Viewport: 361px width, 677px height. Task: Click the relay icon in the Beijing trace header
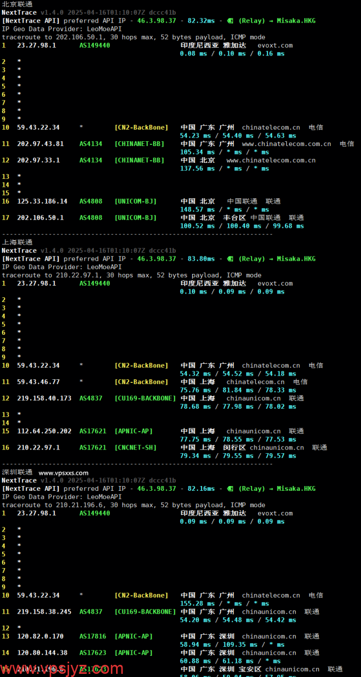[x=230, y=21]
